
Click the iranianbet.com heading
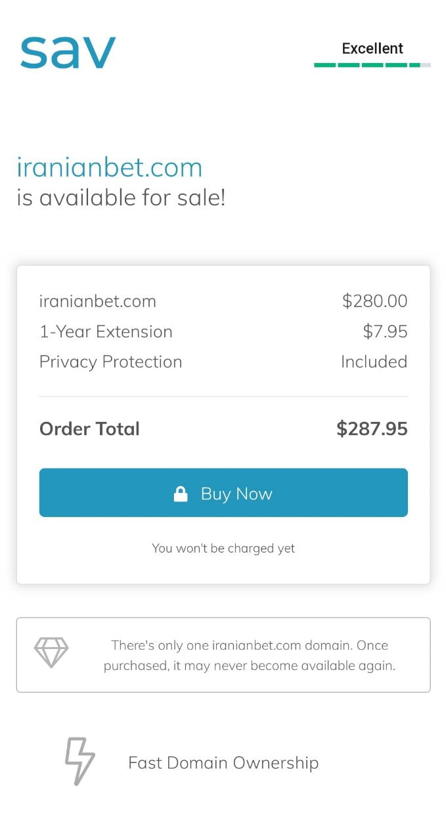(110, 167)
